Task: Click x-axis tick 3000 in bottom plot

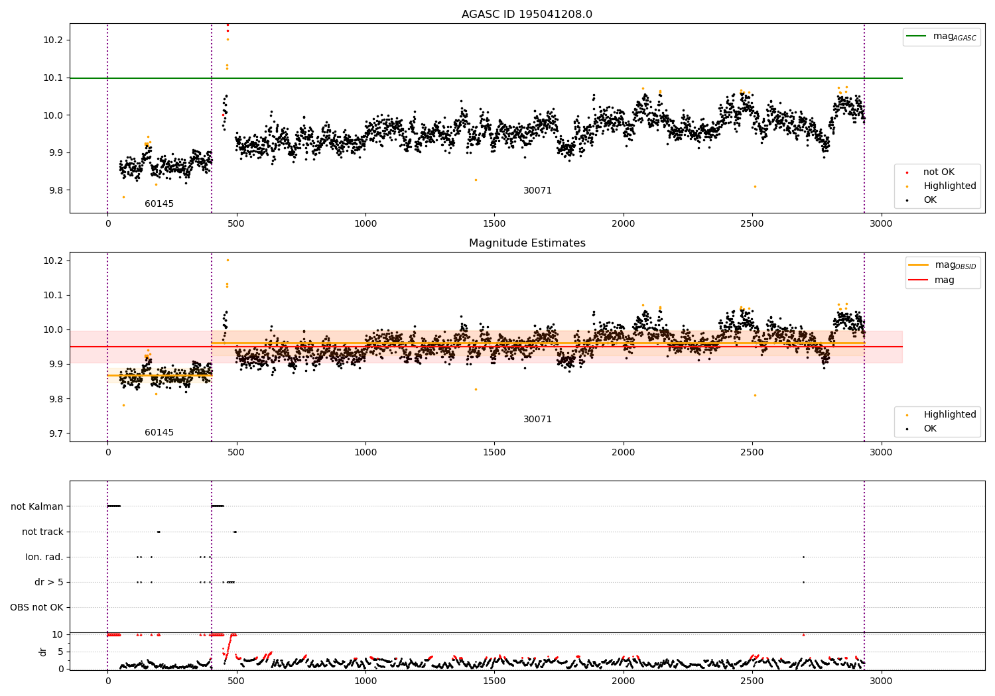Action: pos(881,681)
